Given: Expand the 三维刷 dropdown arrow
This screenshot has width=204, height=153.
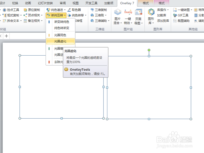Looking at the screenshot, I should [x=106, y=15].
